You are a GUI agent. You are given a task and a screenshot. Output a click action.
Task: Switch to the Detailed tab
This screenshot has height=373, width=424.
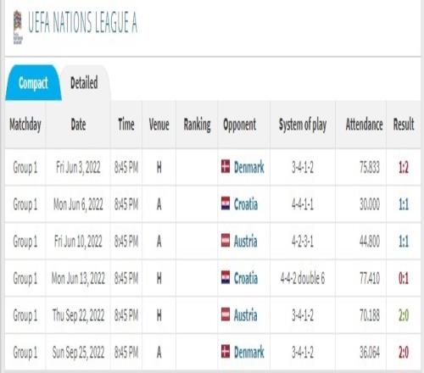pyautogui.click(x=84, y=83)
